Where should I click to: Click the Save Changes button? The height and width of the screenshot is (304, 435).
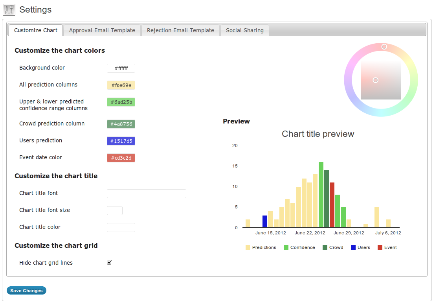[x=26, y=290]
